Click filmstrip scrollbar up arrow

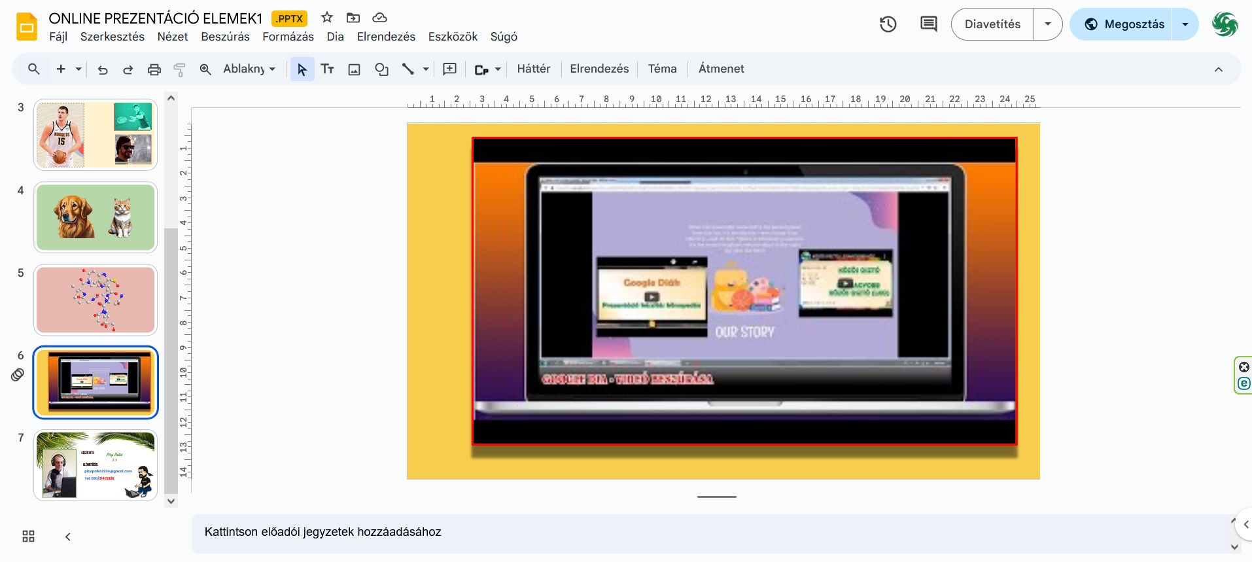[171, 98]
